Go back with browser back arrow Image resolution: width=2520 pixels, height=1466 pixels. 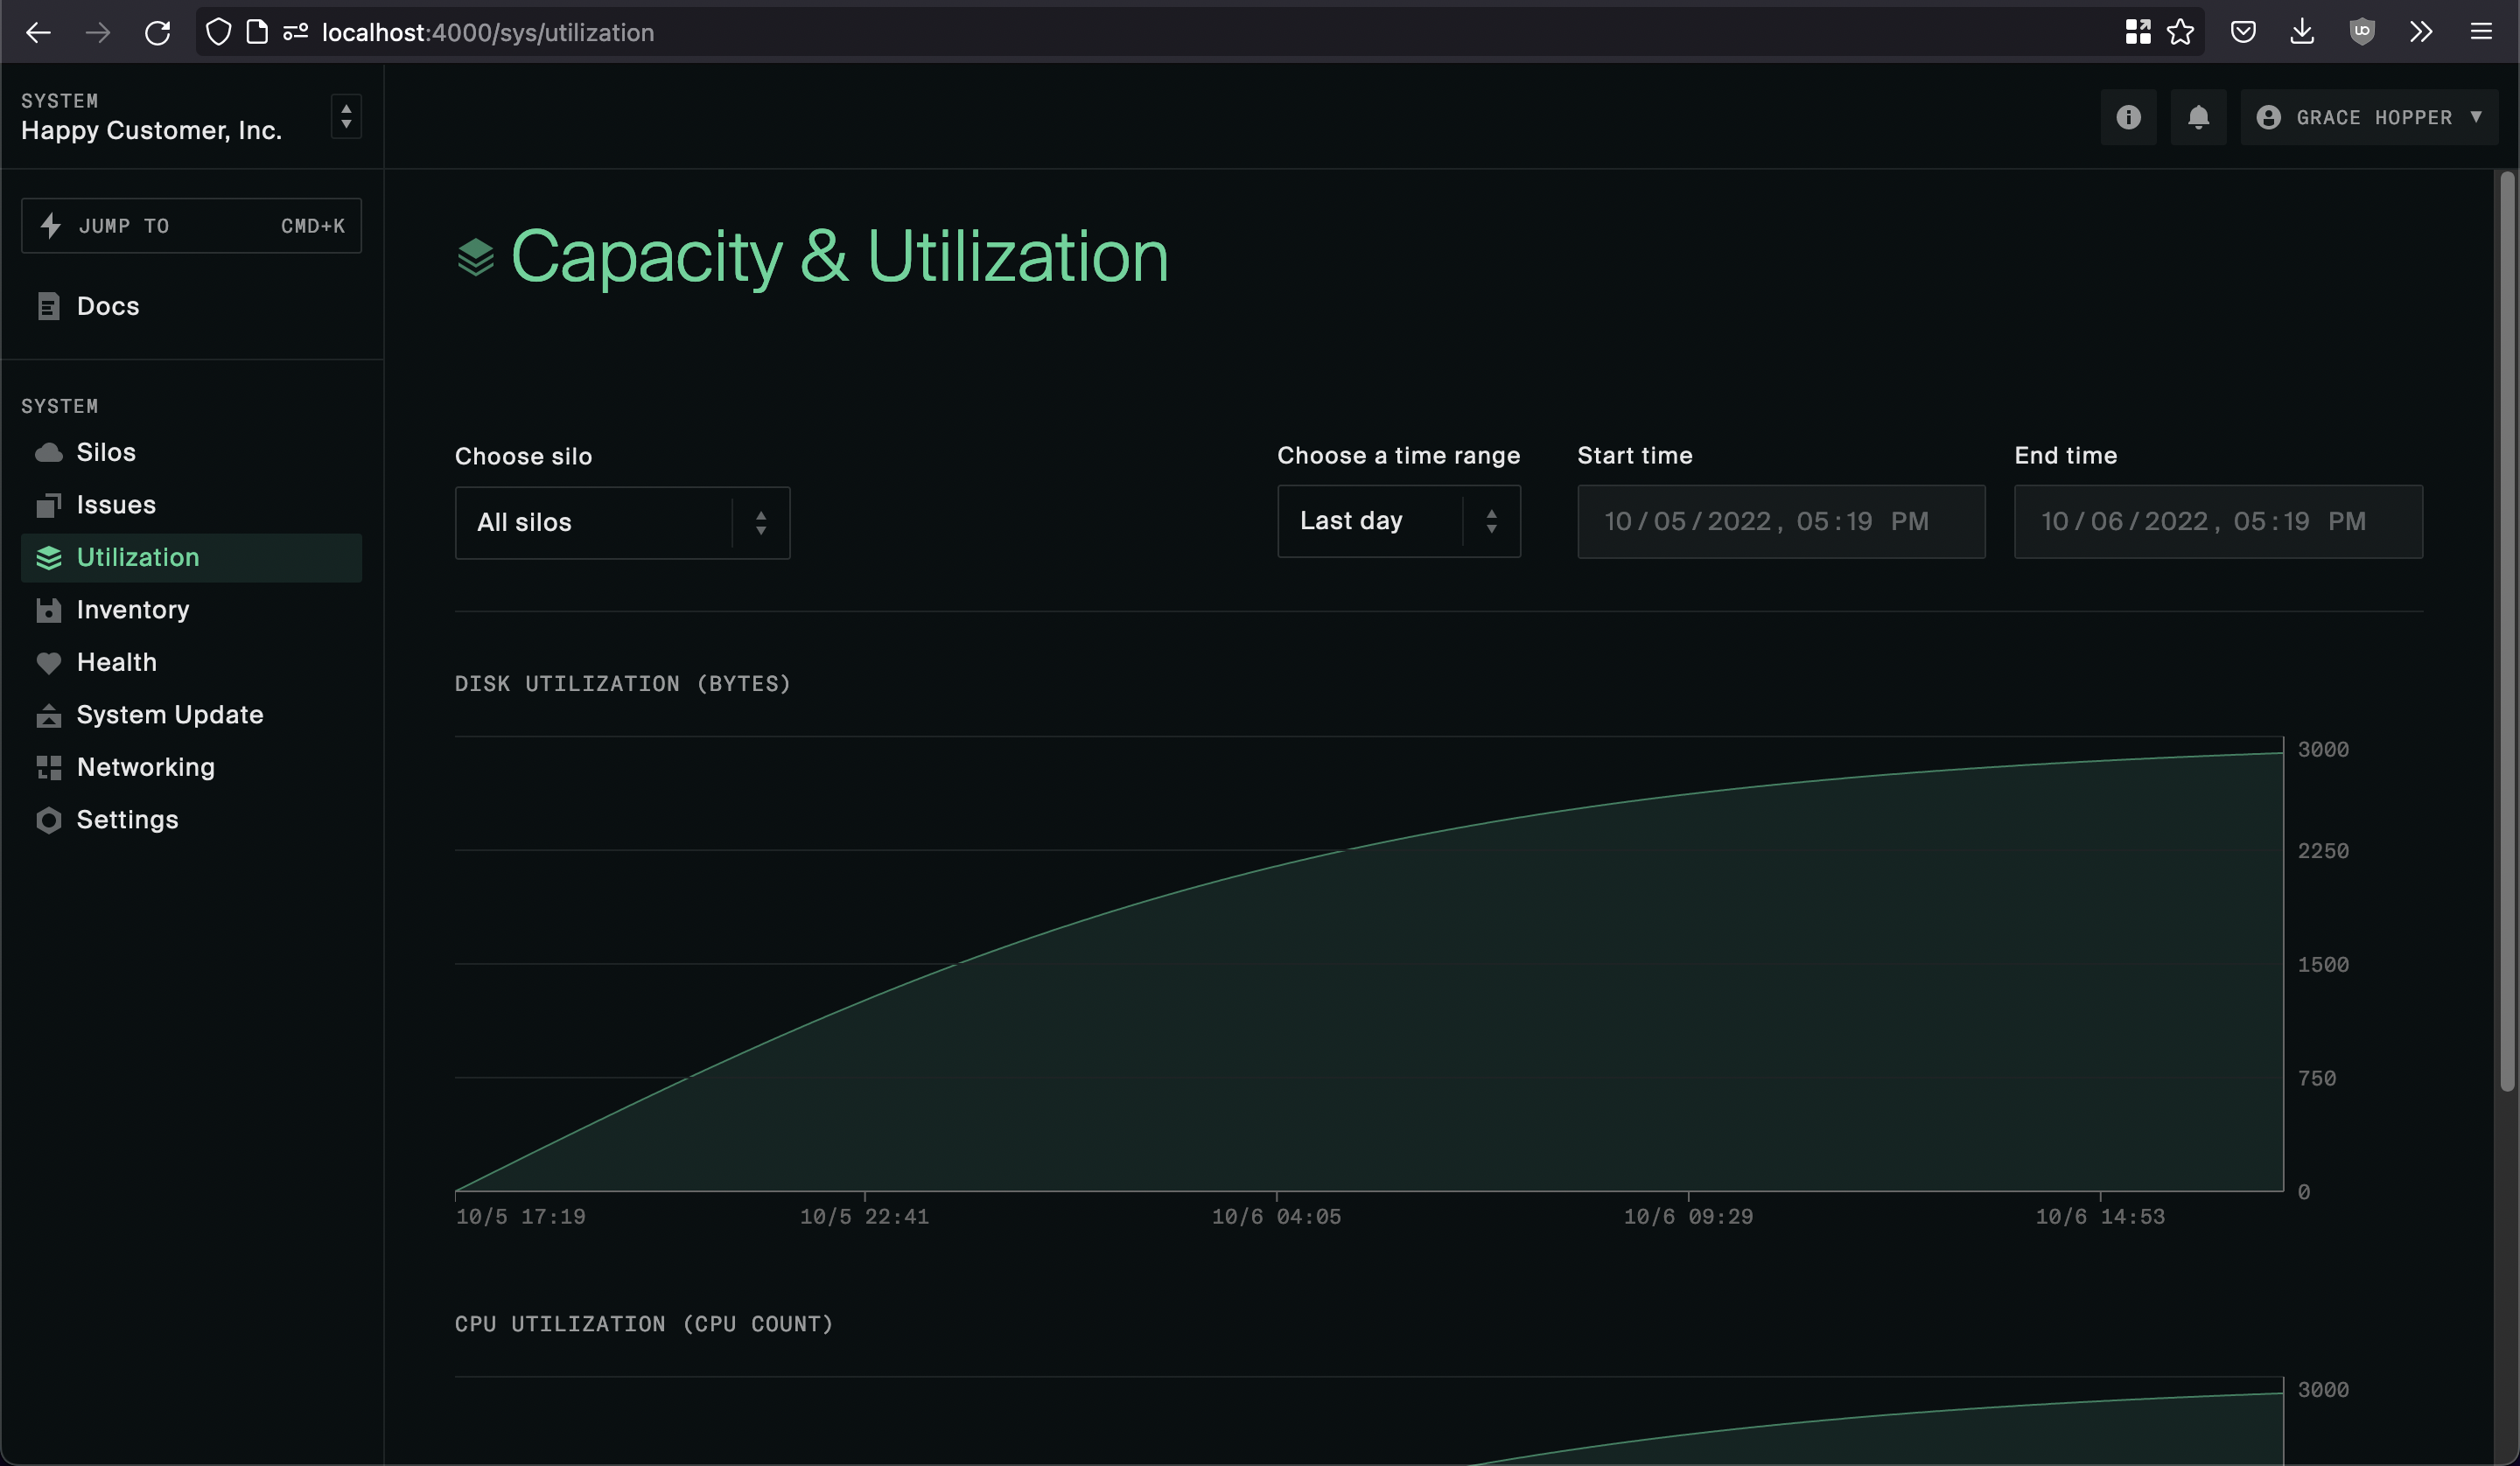38,32
